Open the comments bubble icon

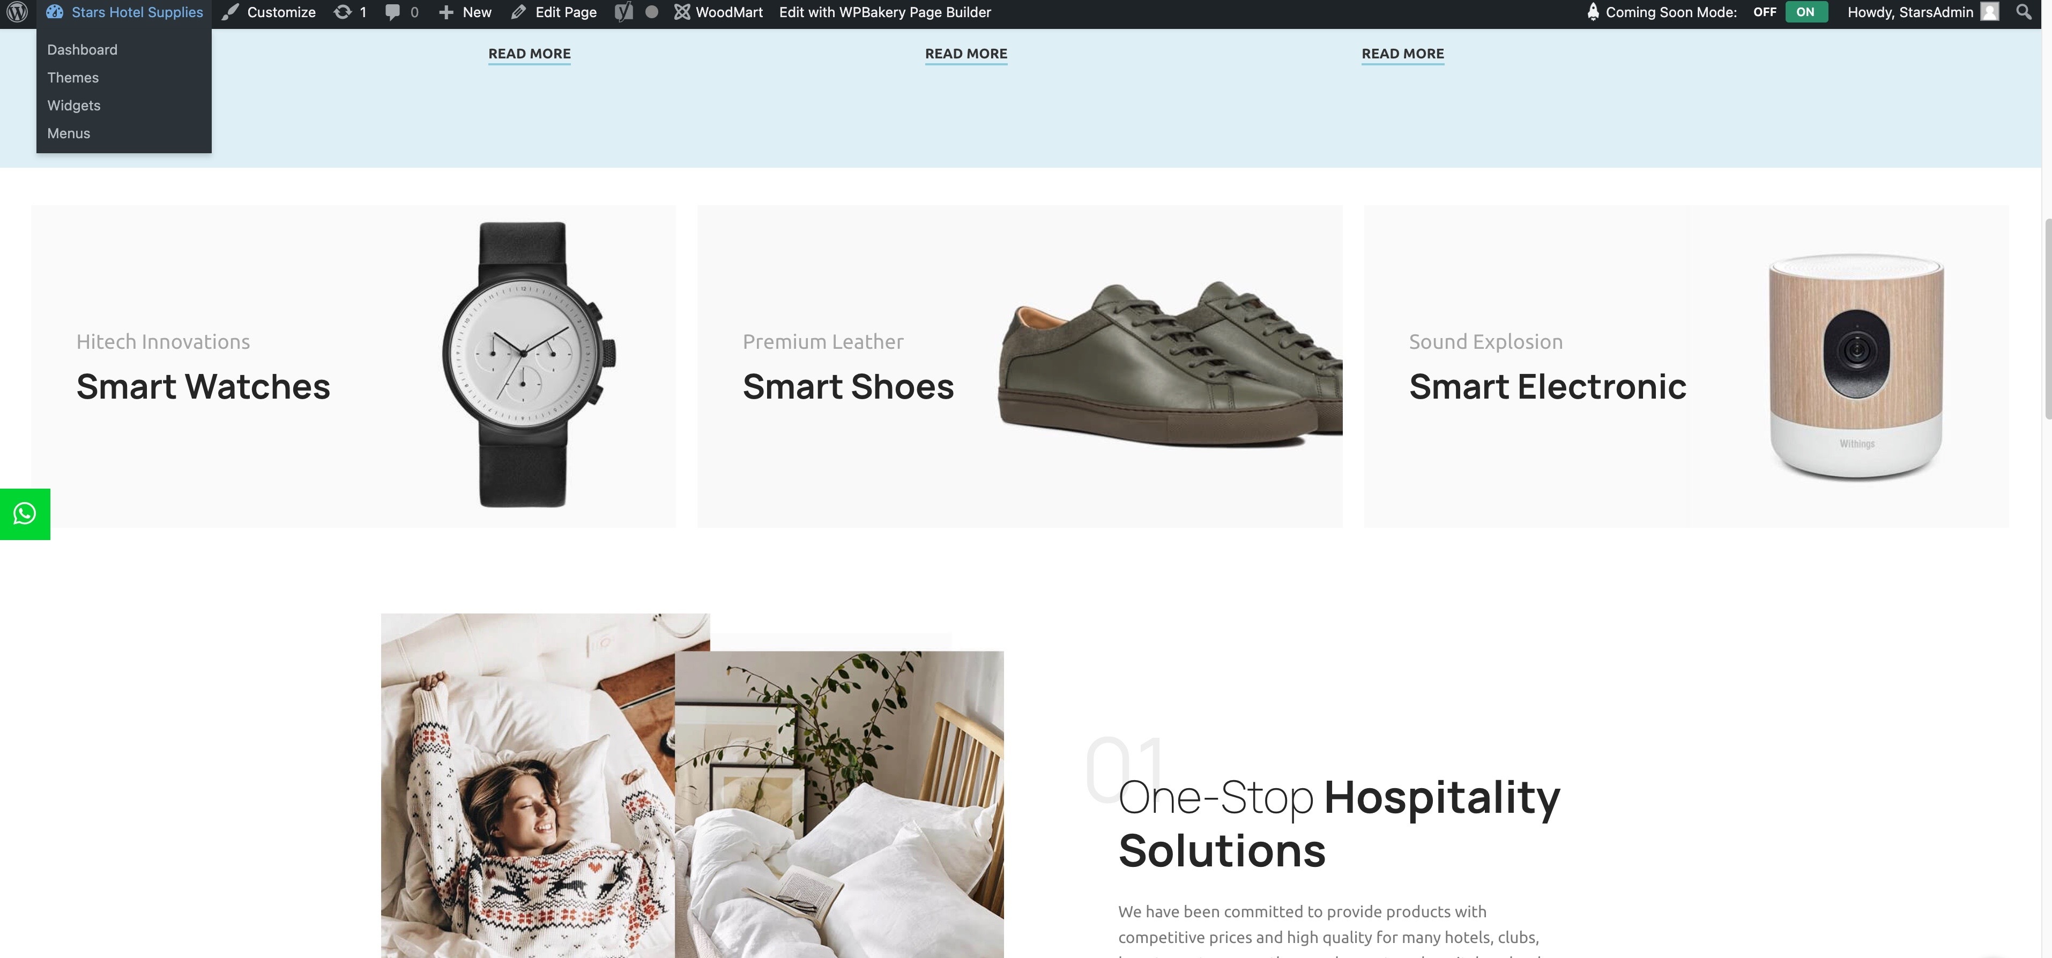click(392, 12)
